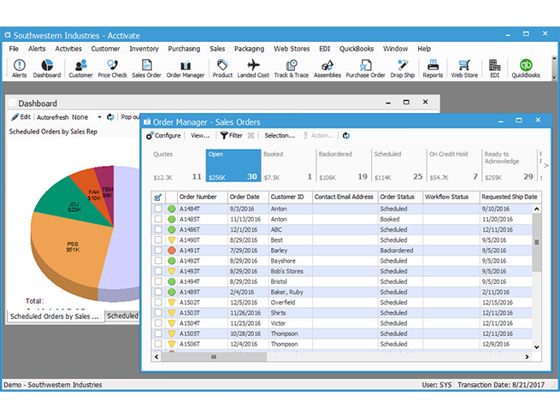The image size is (560, 419).
Task: Open QuickBooks green icon
Action: tap(526, 68)
